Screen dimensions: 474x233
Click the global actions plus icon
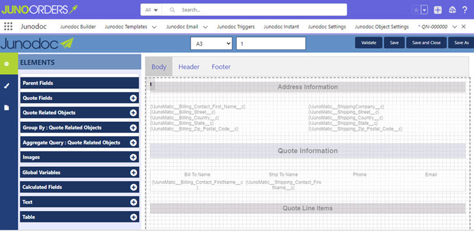click(438, 10)
